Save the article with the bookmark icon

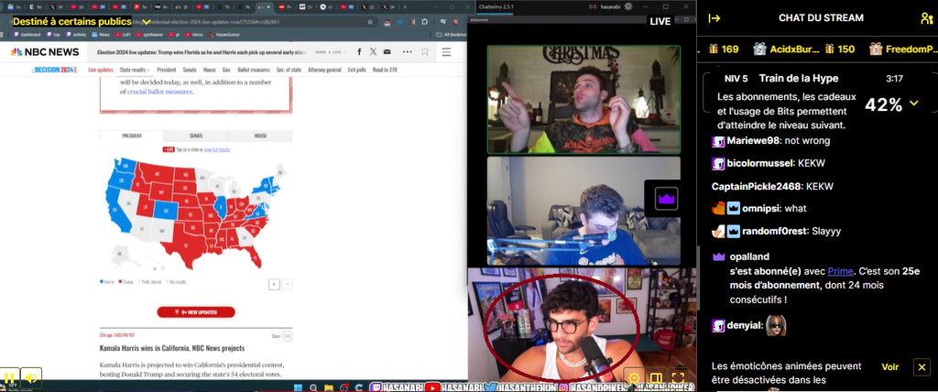click(425, 52)
